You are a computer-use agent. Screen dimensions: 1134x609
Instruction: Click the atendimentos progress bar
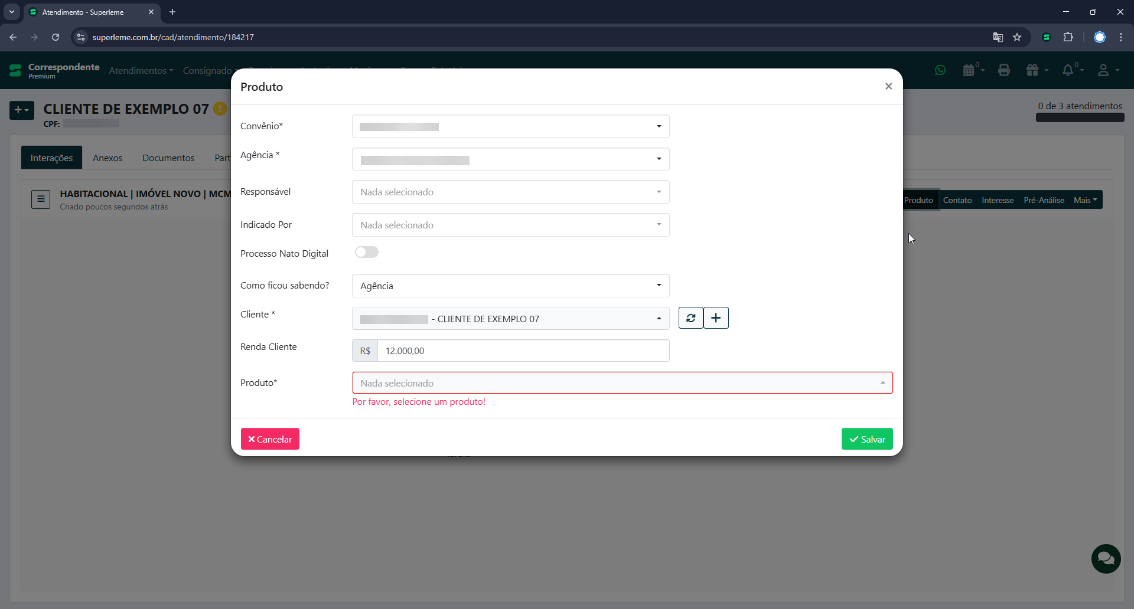pos(1080,117)
